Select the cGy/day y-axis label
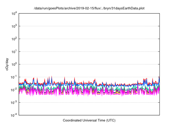 pos(7,64)
